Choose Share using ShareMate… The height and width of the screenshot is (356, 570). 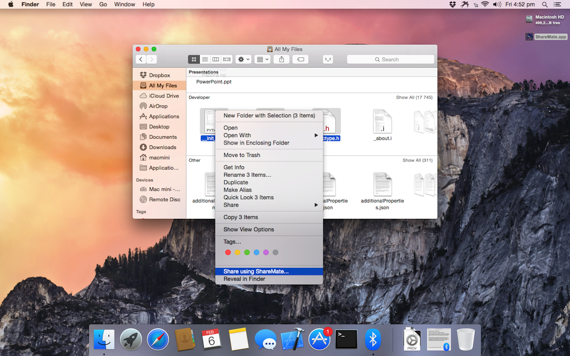click(269, 271)
